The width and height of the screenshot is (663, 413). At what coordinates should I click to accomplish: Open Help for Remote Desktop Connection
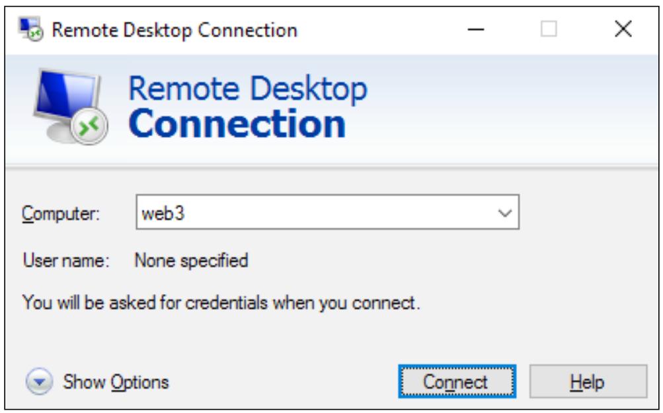coord(588,382)
